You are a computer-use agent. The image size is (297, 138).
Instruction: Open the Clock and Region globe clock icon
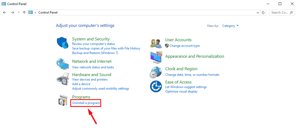point(155,72)
